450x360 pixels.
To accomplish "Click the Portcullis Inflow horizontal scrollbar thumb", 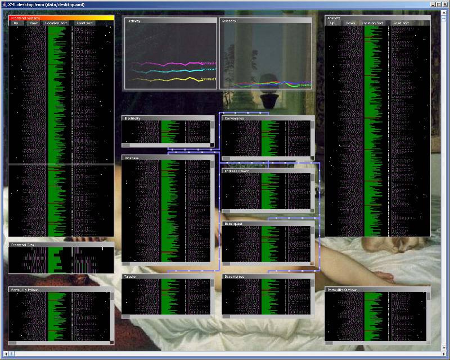I will (12, 343).
